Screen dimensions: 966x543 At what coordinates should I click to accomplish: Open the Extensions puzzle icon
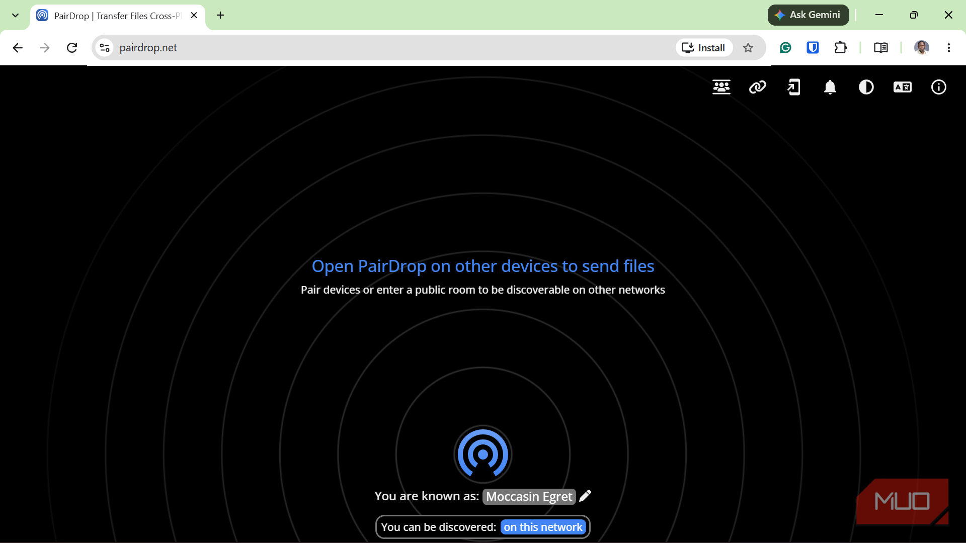pyautogui.click(x=841, y=48)
